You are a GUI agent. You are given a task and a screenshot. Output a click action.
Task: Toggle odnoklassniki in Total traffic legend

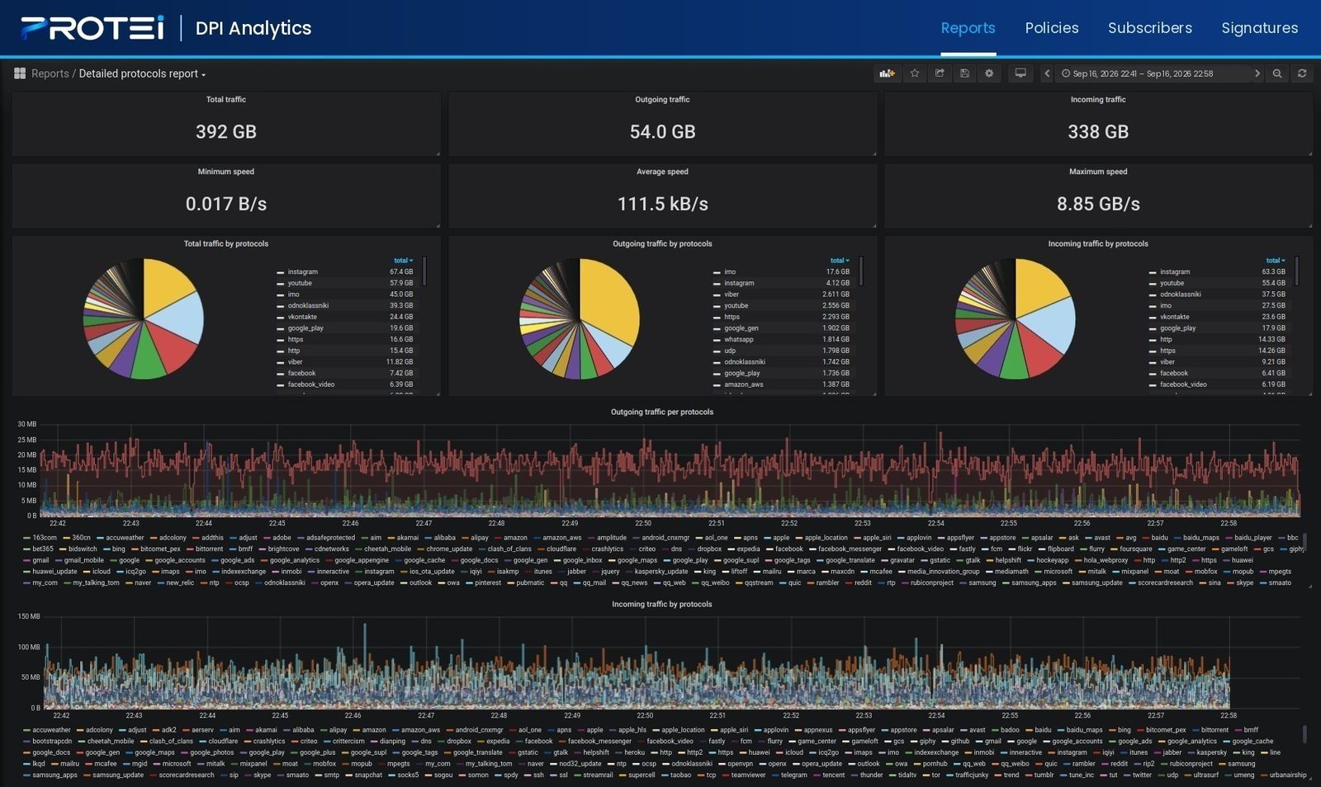[308, 305]
